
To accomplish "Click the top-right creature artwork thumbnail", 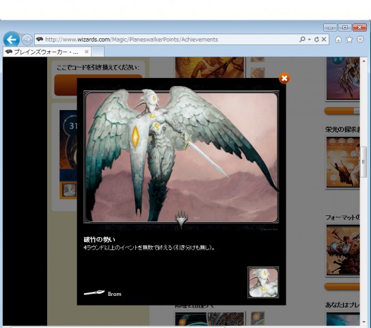I will 343,79.
